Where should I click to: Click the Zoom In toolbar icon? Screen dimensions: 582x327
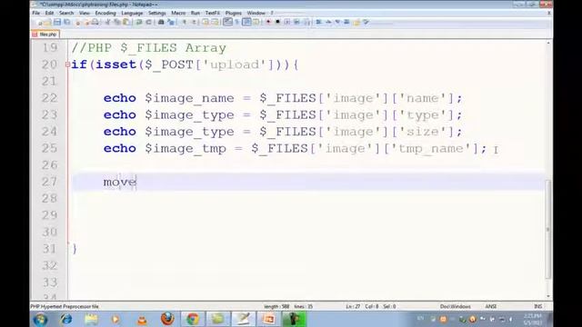click(x=184, y=22)
